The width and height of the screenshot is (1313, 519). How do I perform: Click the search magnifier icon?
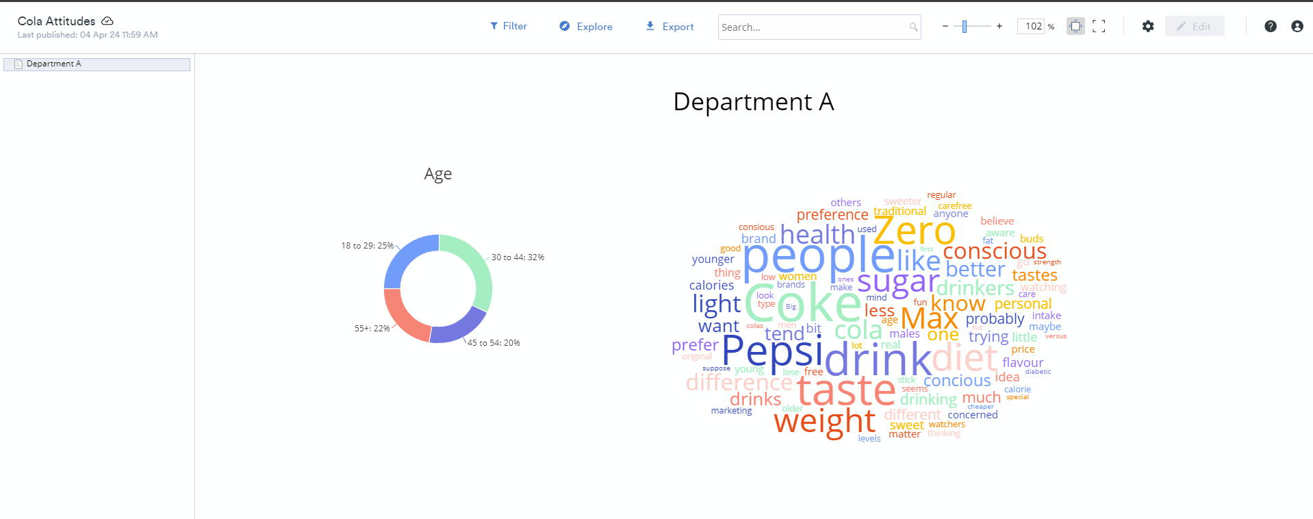(x=913, y=27)
